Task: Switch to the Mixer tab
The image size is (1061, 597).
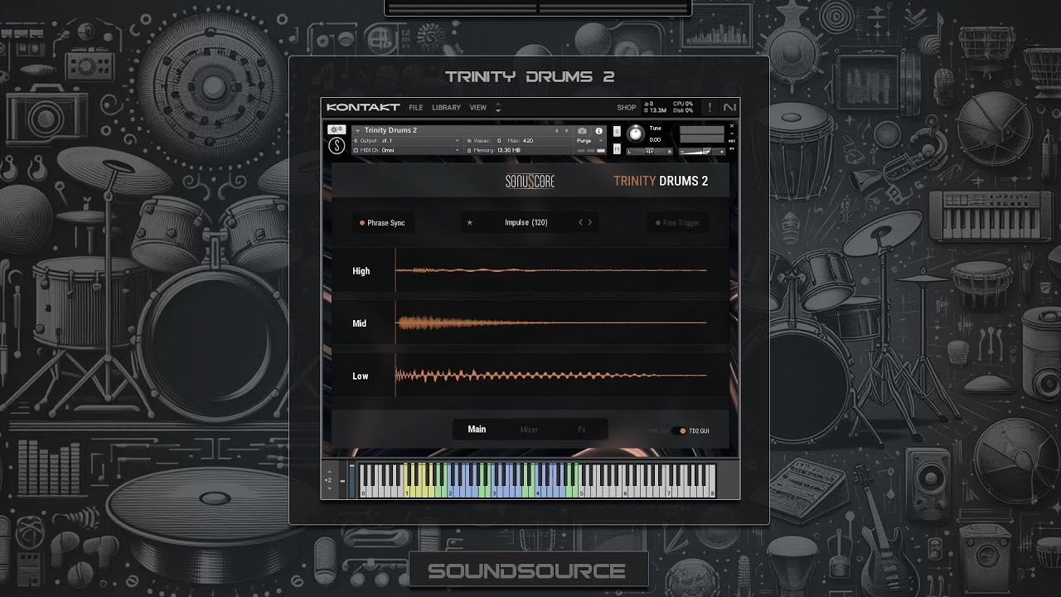Action: 529,430
